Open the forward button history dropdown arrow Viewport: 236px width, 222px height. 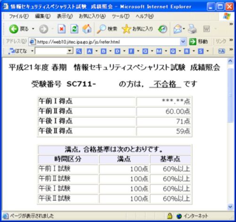(52, 29)
